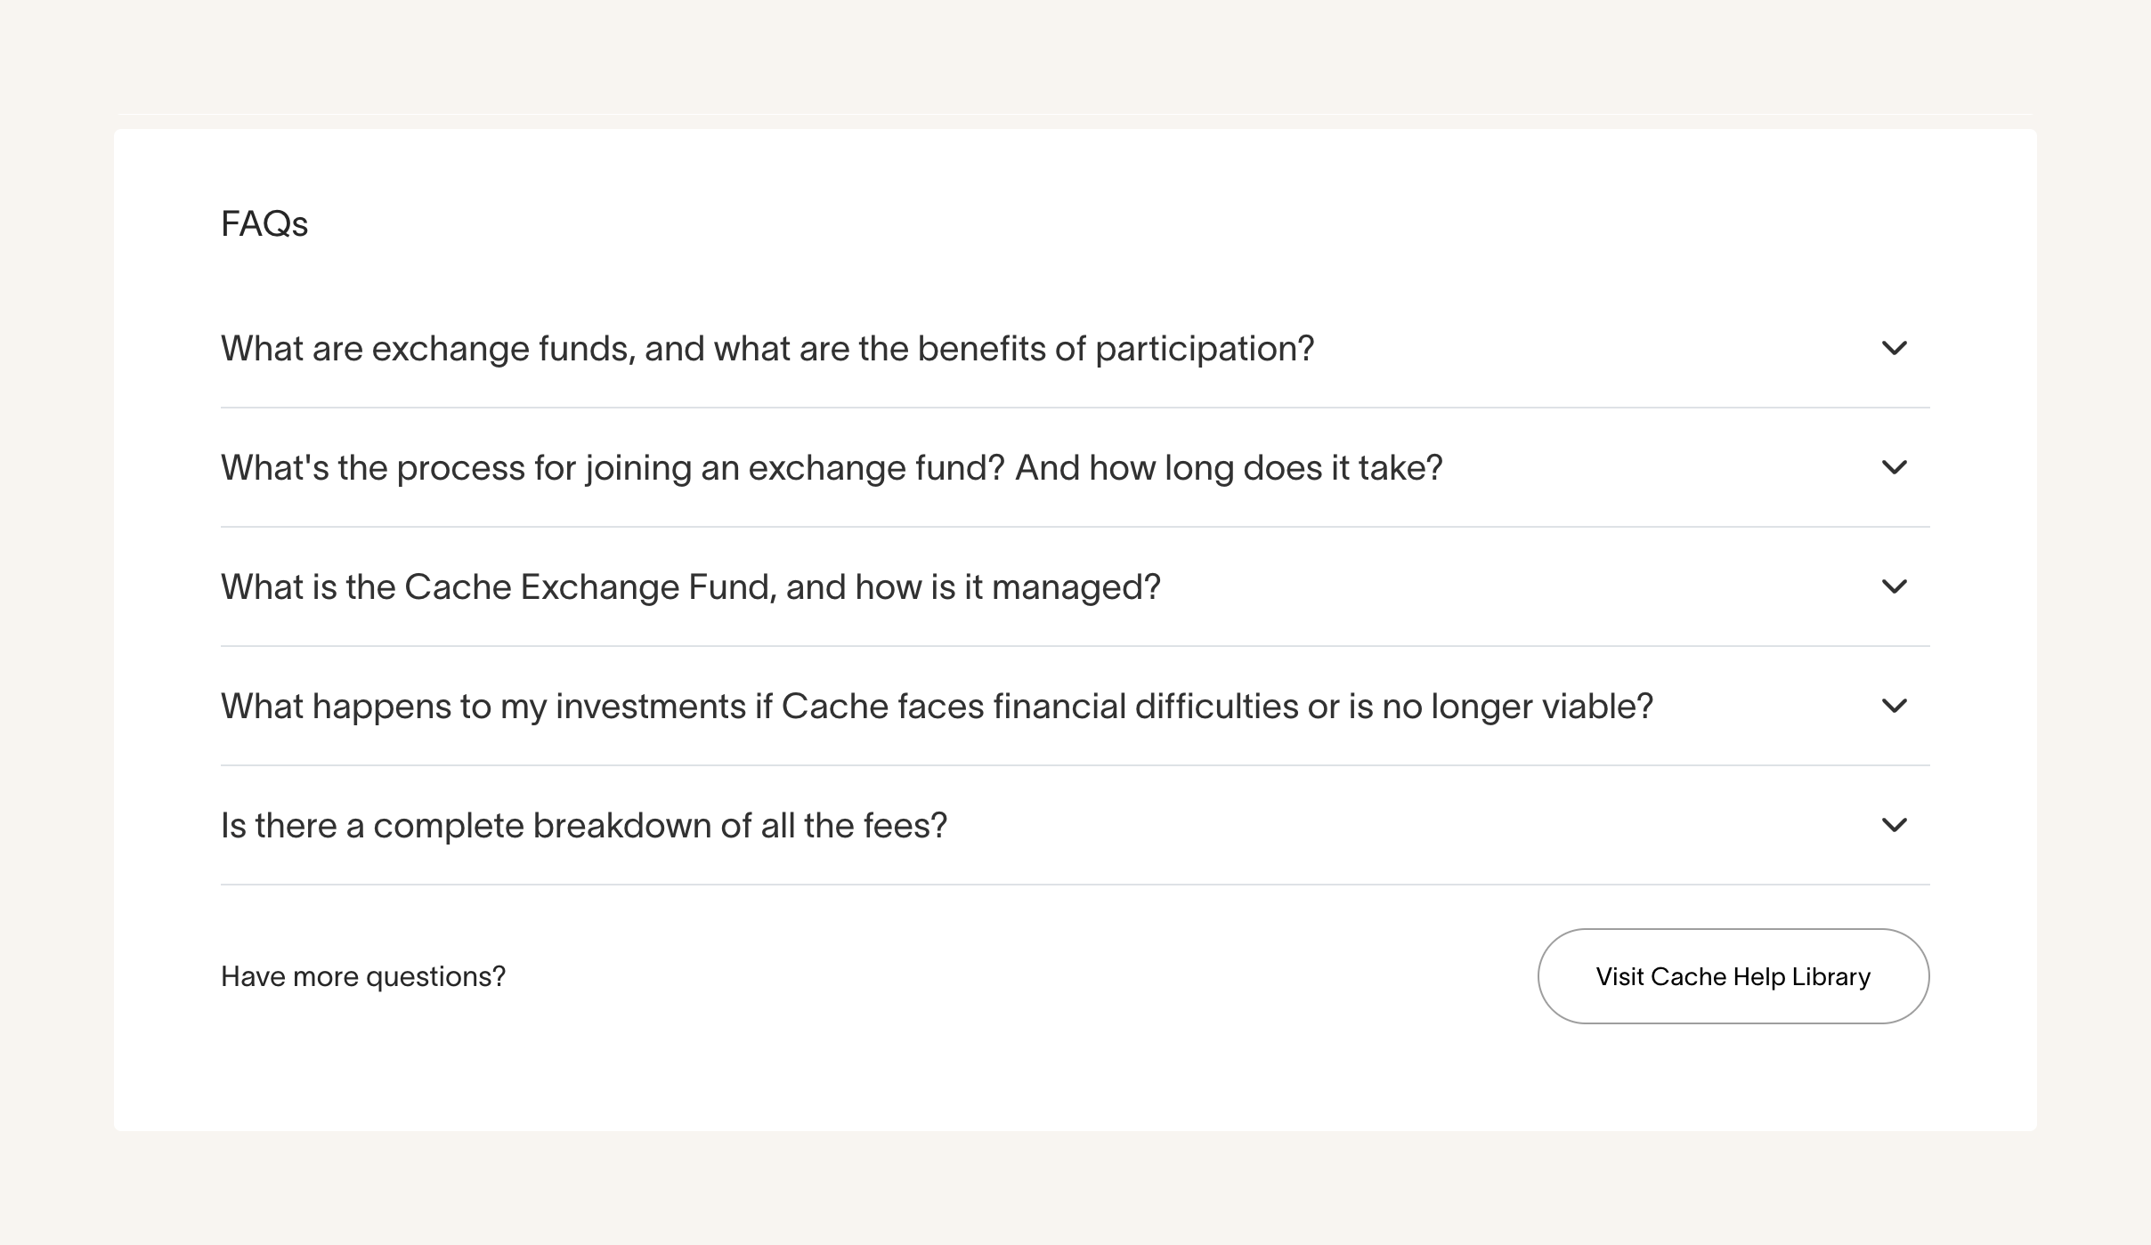
Task: Click the "Have more questions?" text
Action: (362, 976)
